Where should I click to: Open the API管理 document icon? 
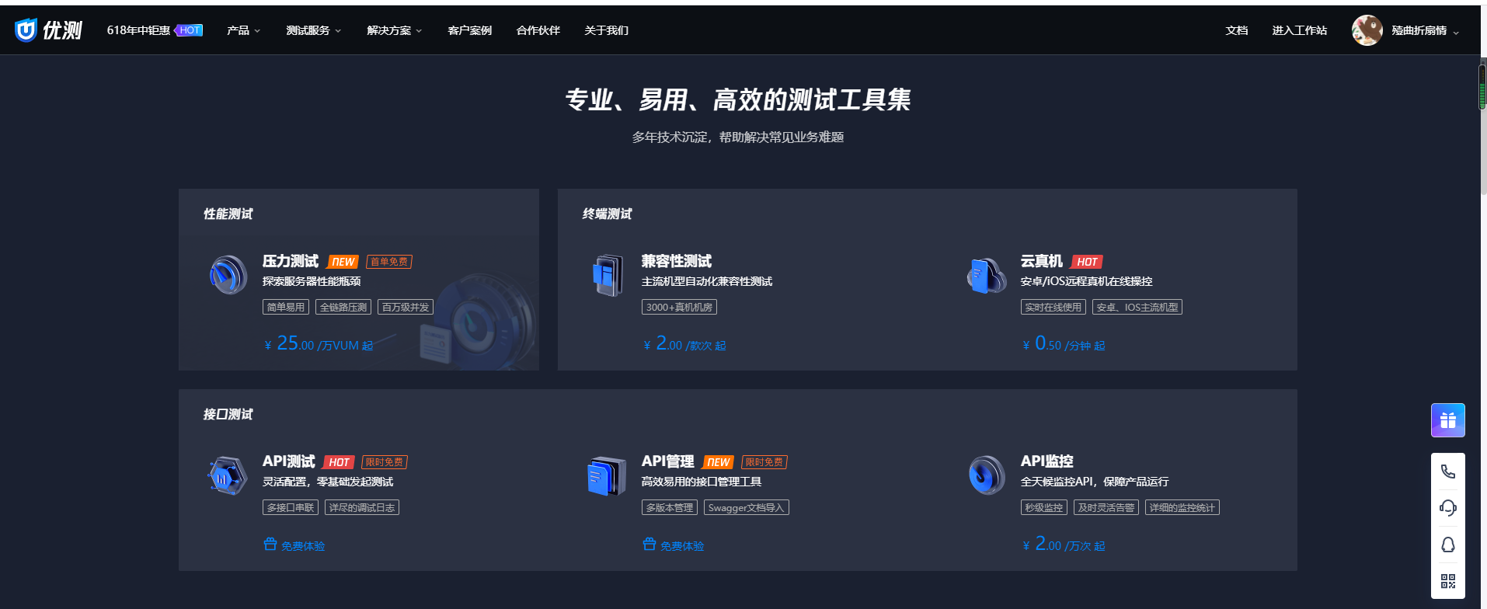pos(607,475)
